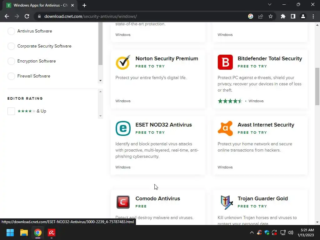Toggle Chrome side panel

[x=293, y=16]
